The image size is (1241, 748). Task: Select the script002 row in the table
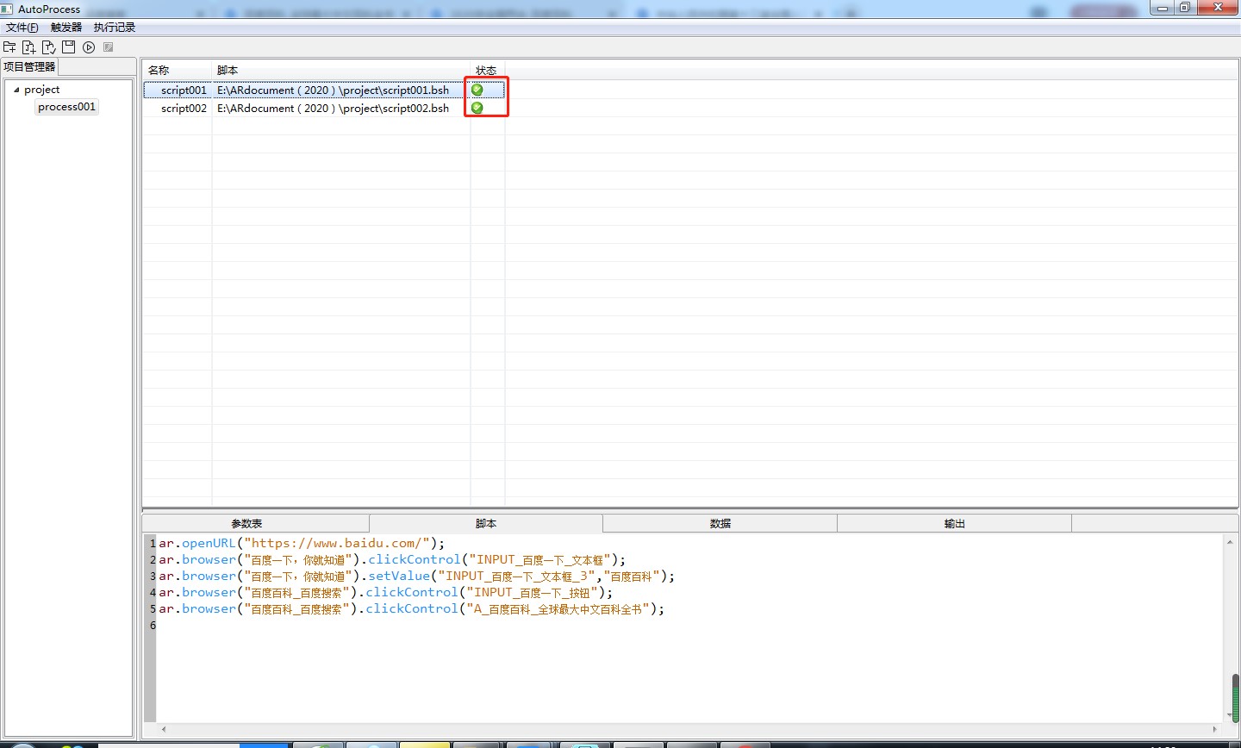(x=184, y=109)
